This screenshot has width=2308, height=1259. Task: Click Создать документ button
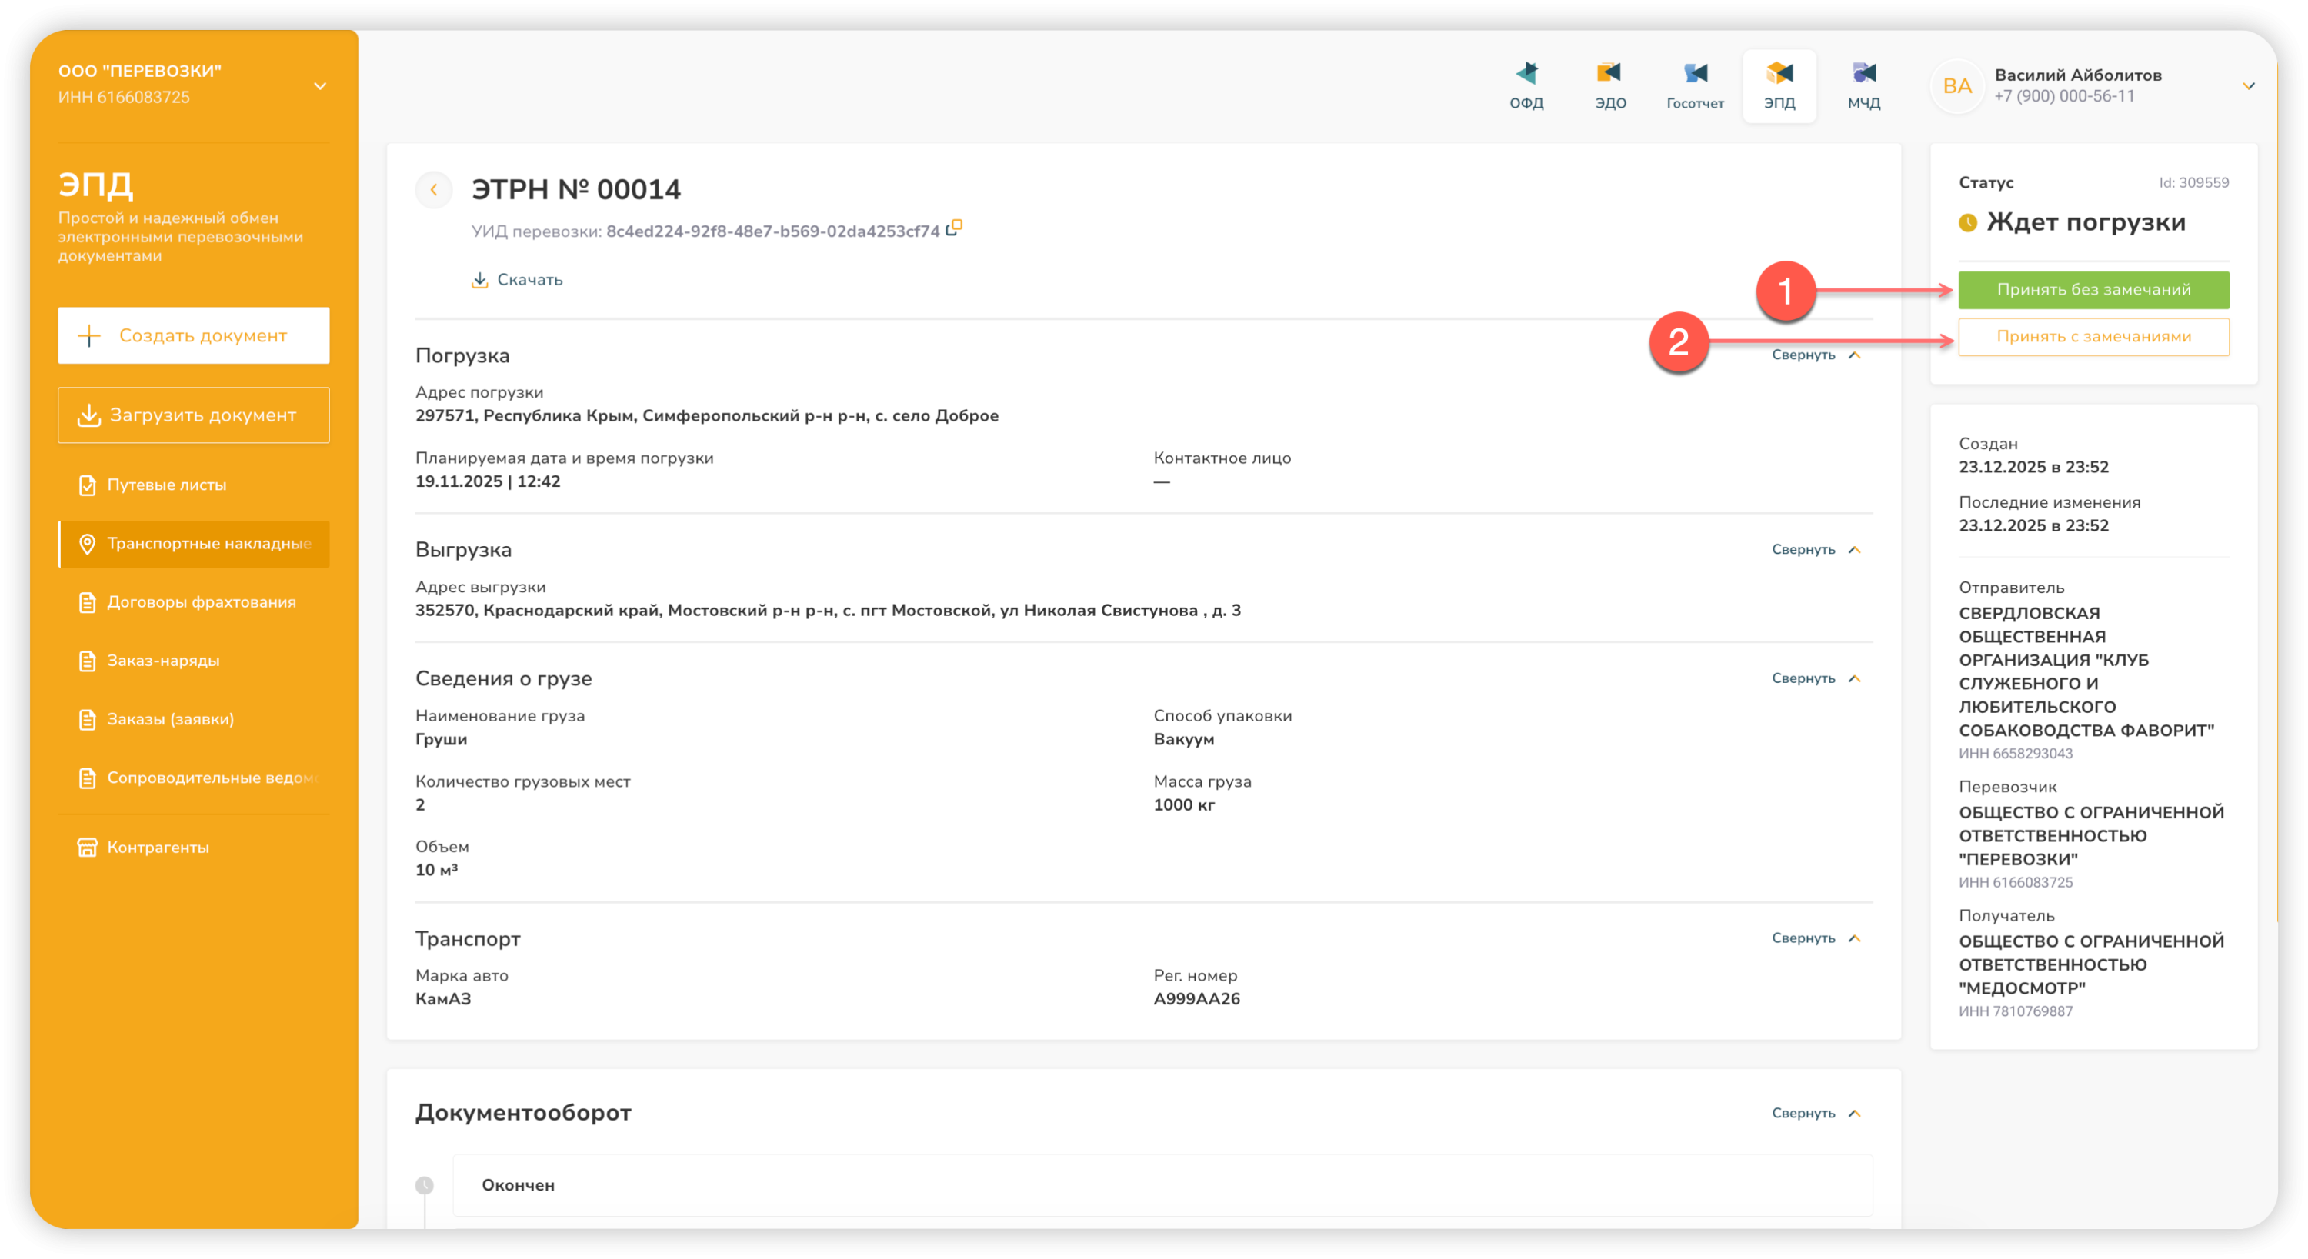pyautogui.click(x=194, y=336)
